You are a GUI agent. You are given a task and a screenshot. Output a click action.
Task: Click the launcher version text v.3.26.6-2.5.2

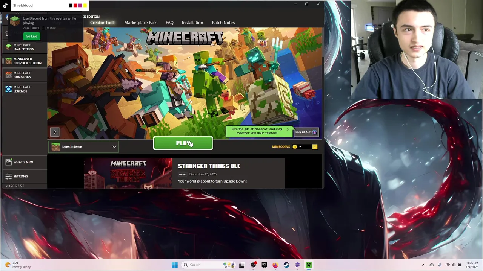tap(15, 186)
